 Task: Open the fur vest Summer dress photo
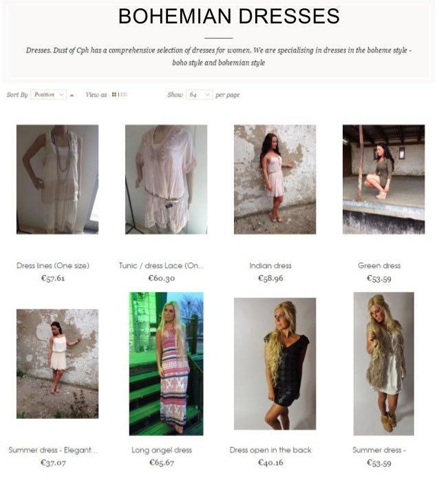(384, 364)
